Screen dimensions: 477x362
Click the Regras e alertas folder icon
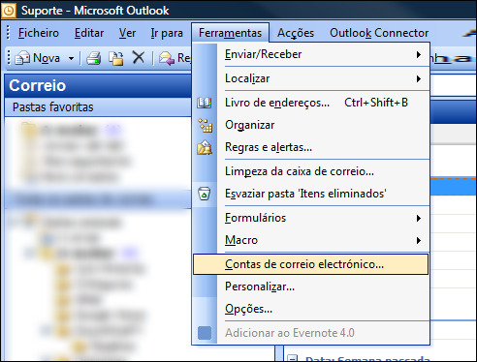point(205,147)
